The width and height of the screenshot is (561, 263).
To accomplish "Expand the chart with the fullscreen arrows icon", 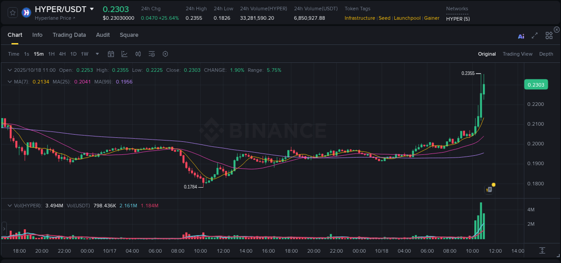I will [534, 35].
